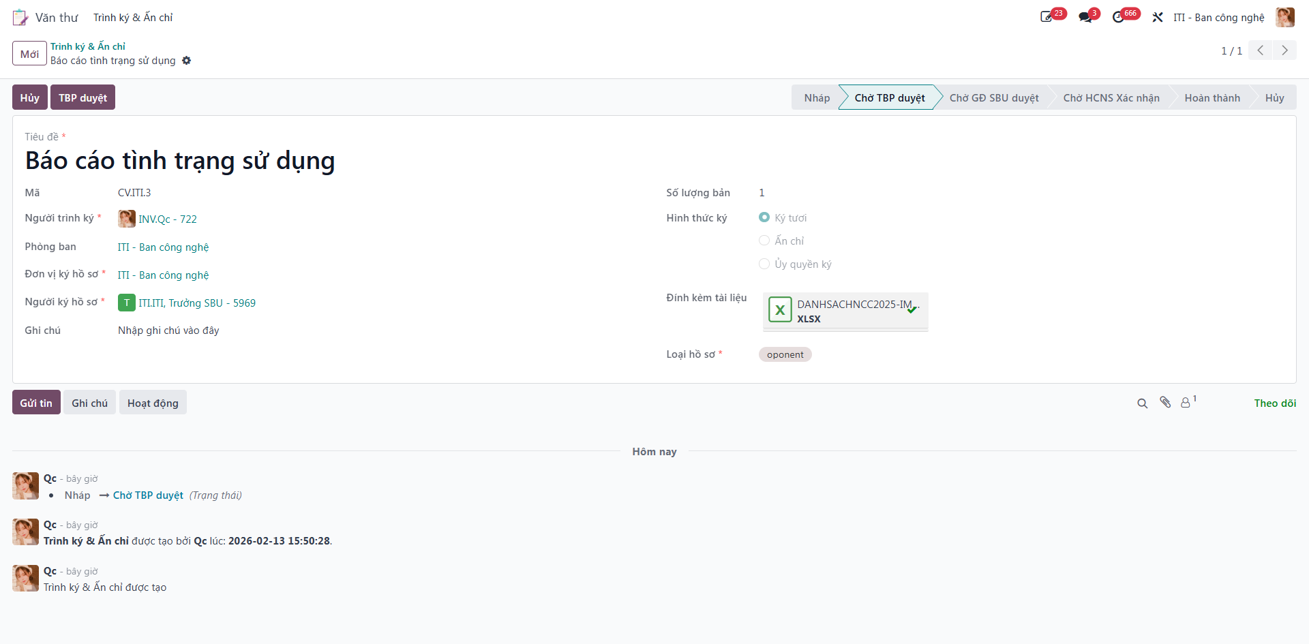Click the Nháp status stage
1309x644 pixels.
[x=817, y=97]
